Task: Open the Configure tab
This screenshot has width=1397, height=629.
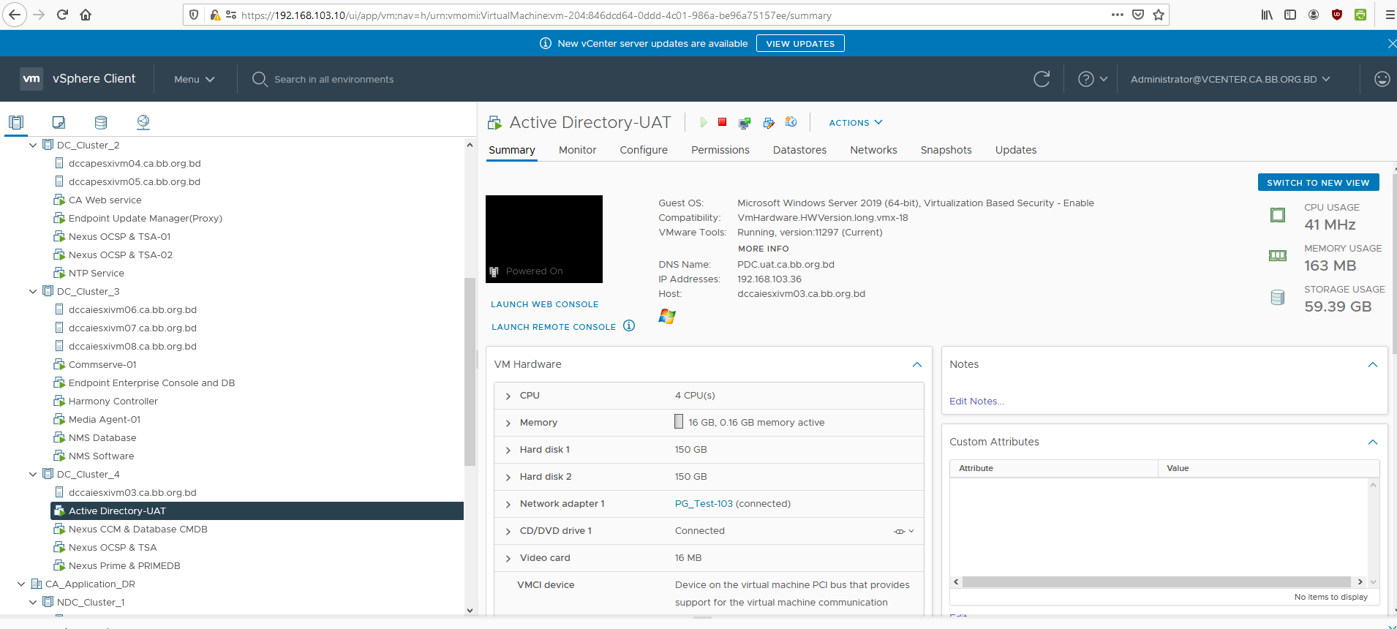Action: point(644,150)
